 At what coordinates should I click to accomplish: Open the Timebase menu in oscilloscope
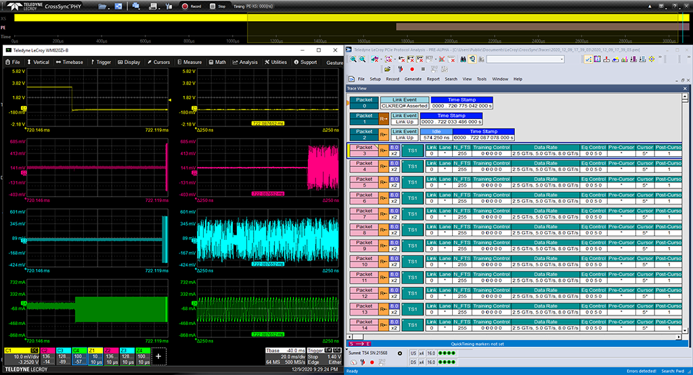[x=68, y=62]
